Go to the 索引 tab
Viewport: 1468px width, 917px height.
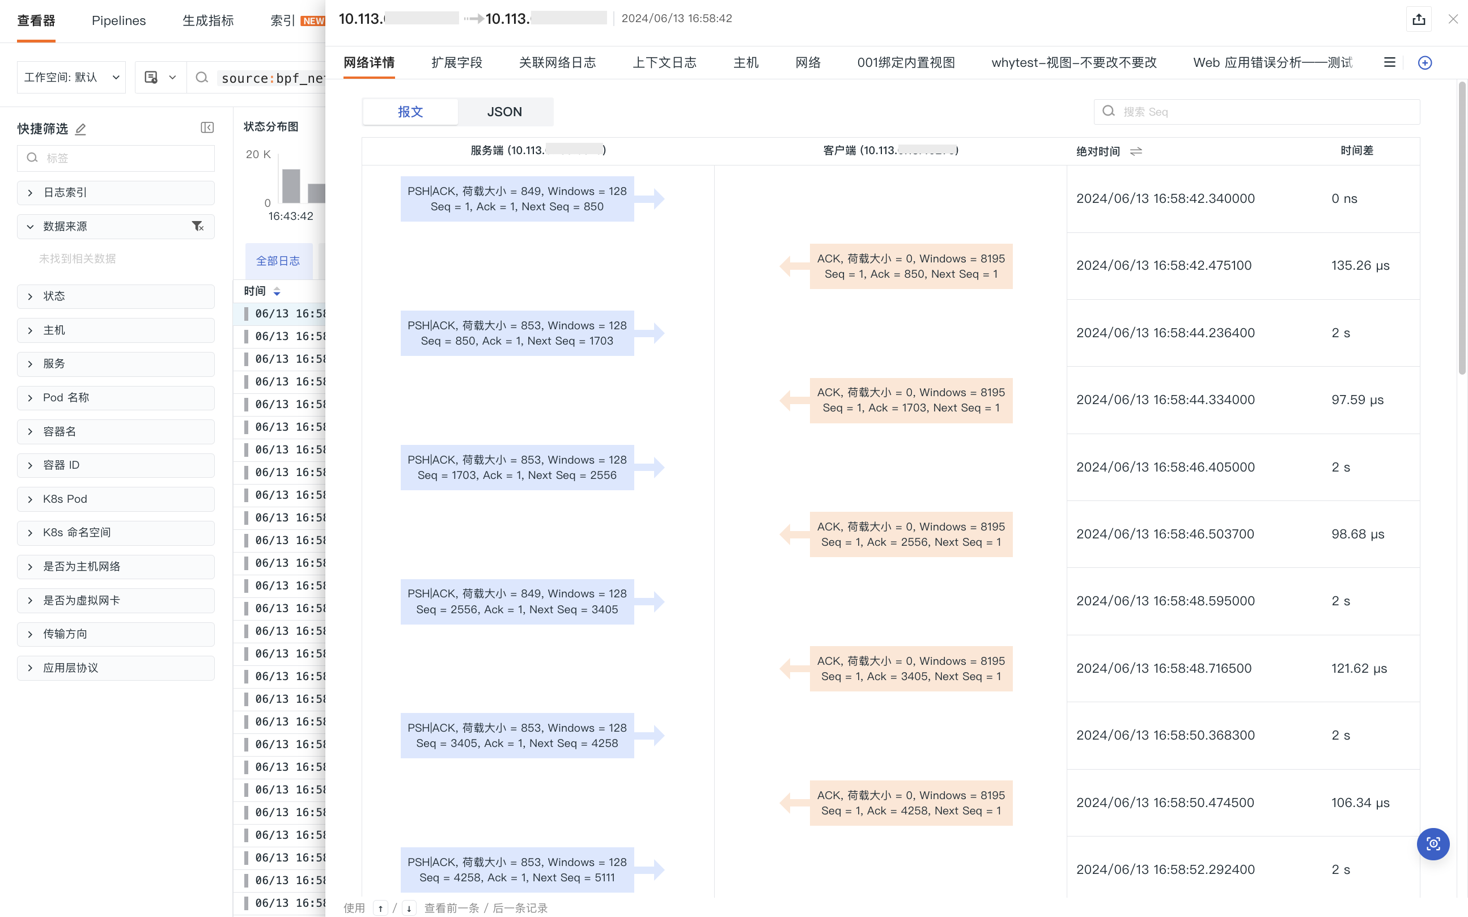pos(283,20)
